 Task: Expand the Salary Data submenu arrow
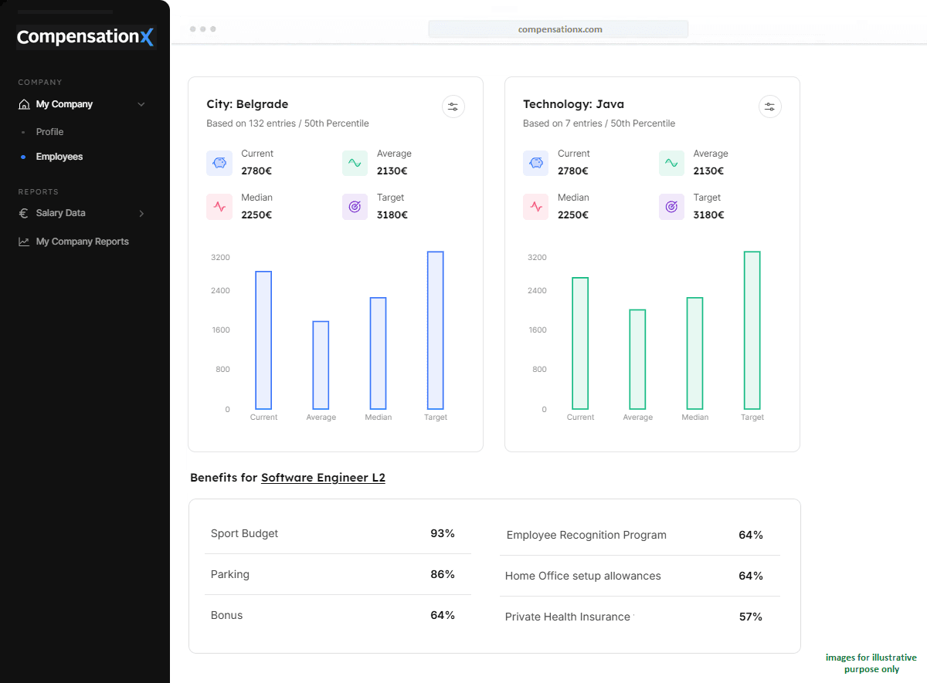coord(141,213)
